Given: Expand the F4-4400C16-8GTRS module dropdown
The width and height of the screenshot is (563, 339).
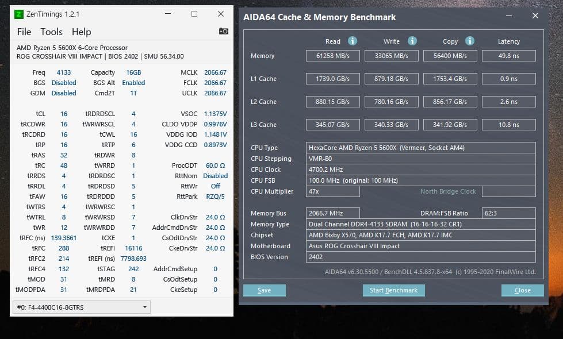Looking at the screenshot, I should 82,307.
